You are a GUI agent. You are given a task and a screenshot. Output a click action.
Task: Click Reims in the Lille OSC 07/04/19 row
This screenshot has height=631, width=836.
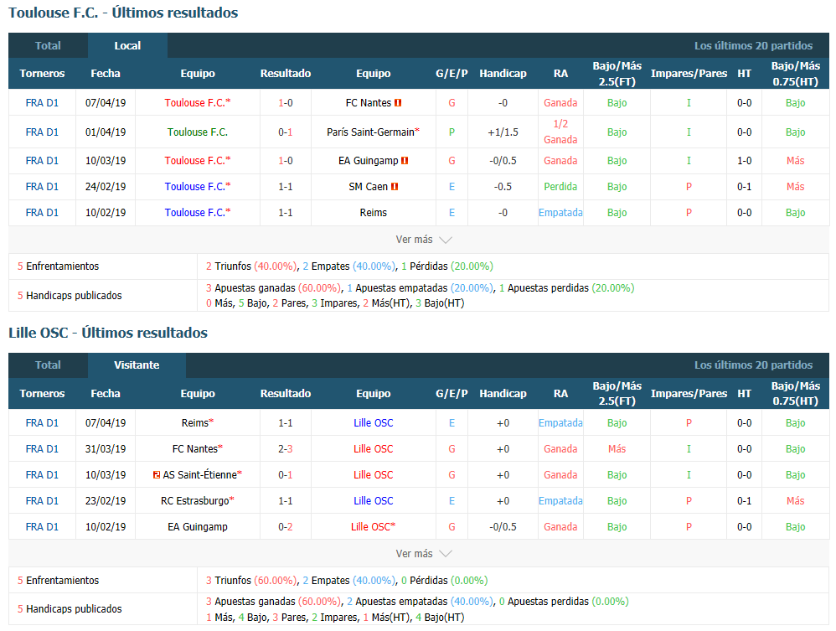pos(195,423)
